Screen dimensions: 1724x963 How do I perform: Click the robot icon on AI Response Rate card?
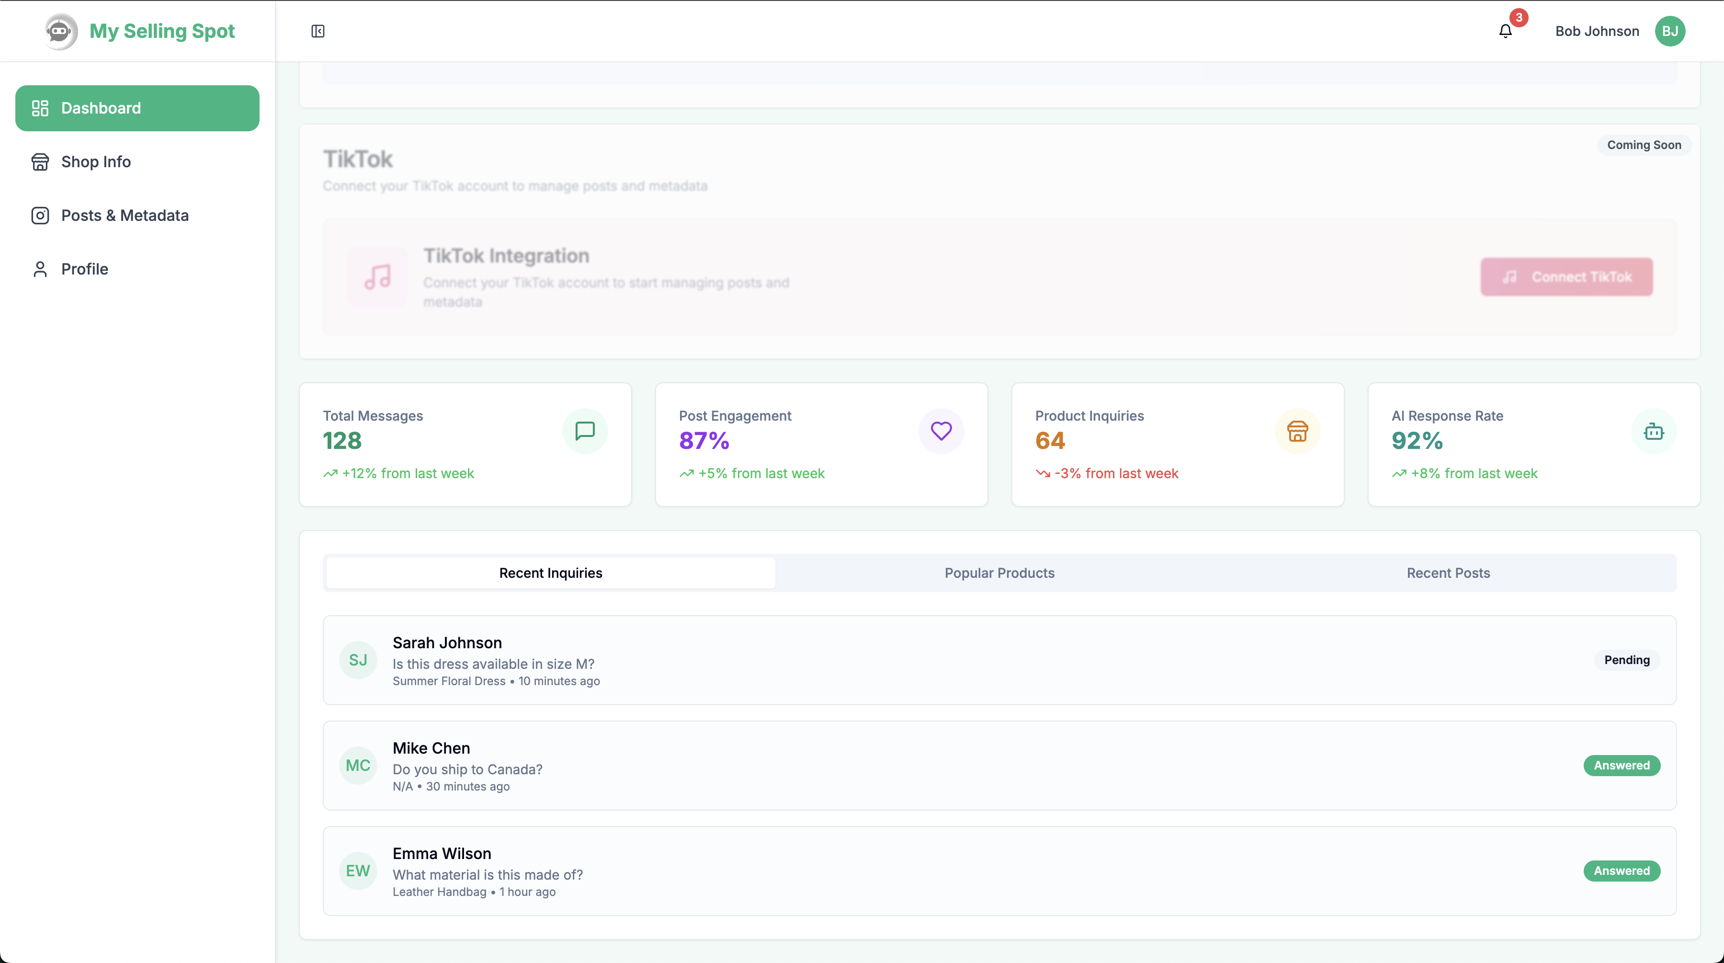pos(1654,431)
